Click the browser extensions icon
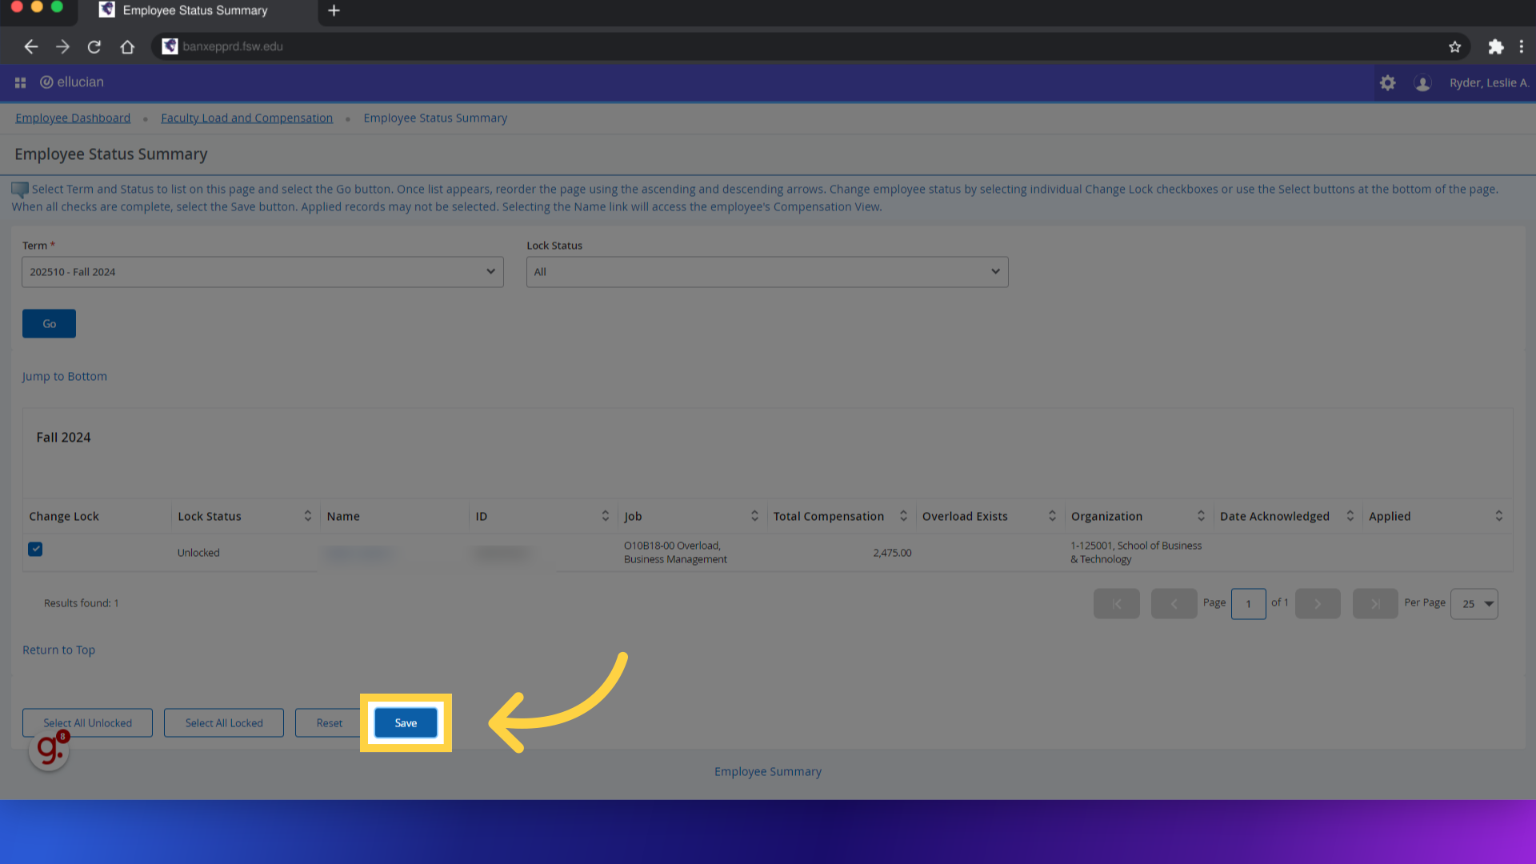This screenshot has width=1536, height=864. point(1496,46)
